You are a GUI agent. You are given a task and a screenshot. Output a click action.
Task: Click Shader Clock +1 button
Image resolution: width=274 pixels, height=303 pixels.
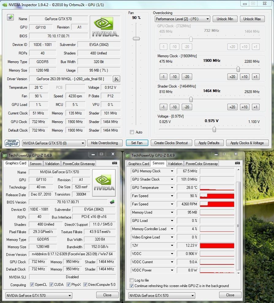(256, 107)
